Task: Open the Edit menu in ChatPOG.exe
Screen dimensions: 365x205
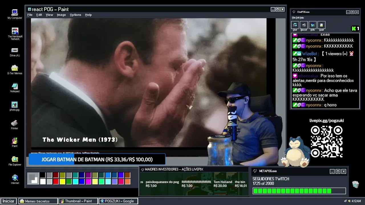Action: pos(297,18)
